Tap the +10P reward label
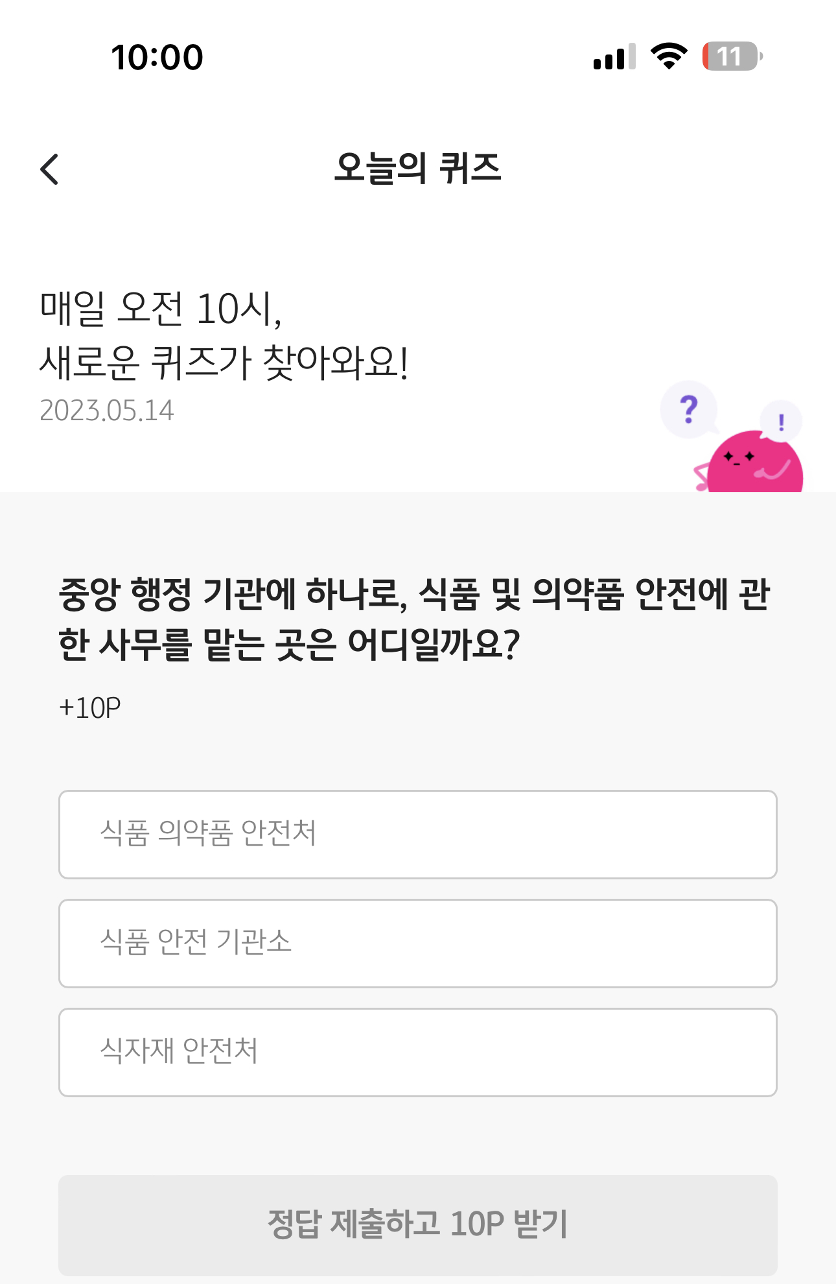The width and height of the screenshot is (836, 1284). coord(90,707)
